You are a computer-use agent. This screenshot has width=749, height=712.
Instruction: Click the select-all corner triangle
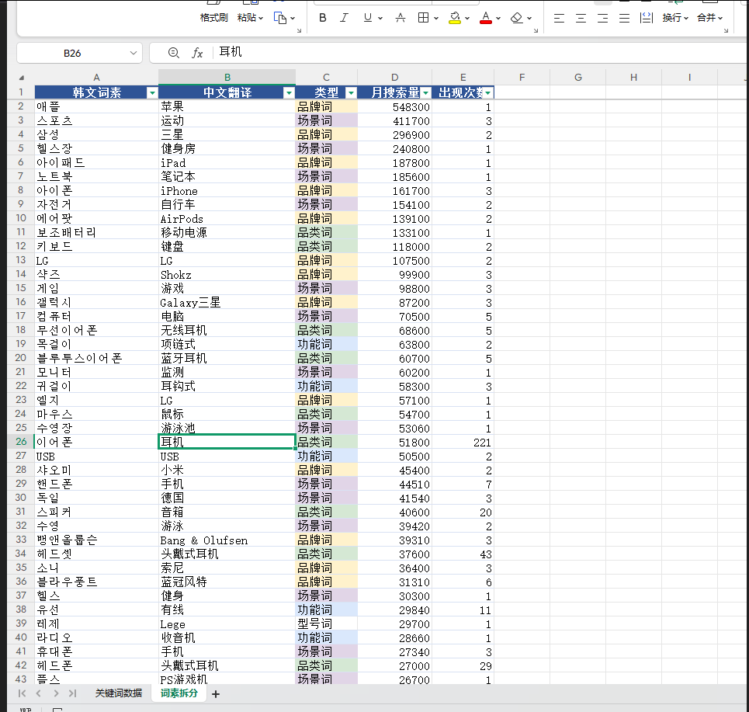[21, 78]
